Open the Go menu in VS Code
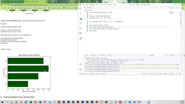This screenshot has width=185, height=104. 101,5
